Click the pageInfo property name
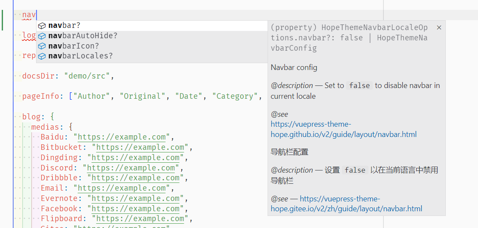 (40, 96)
